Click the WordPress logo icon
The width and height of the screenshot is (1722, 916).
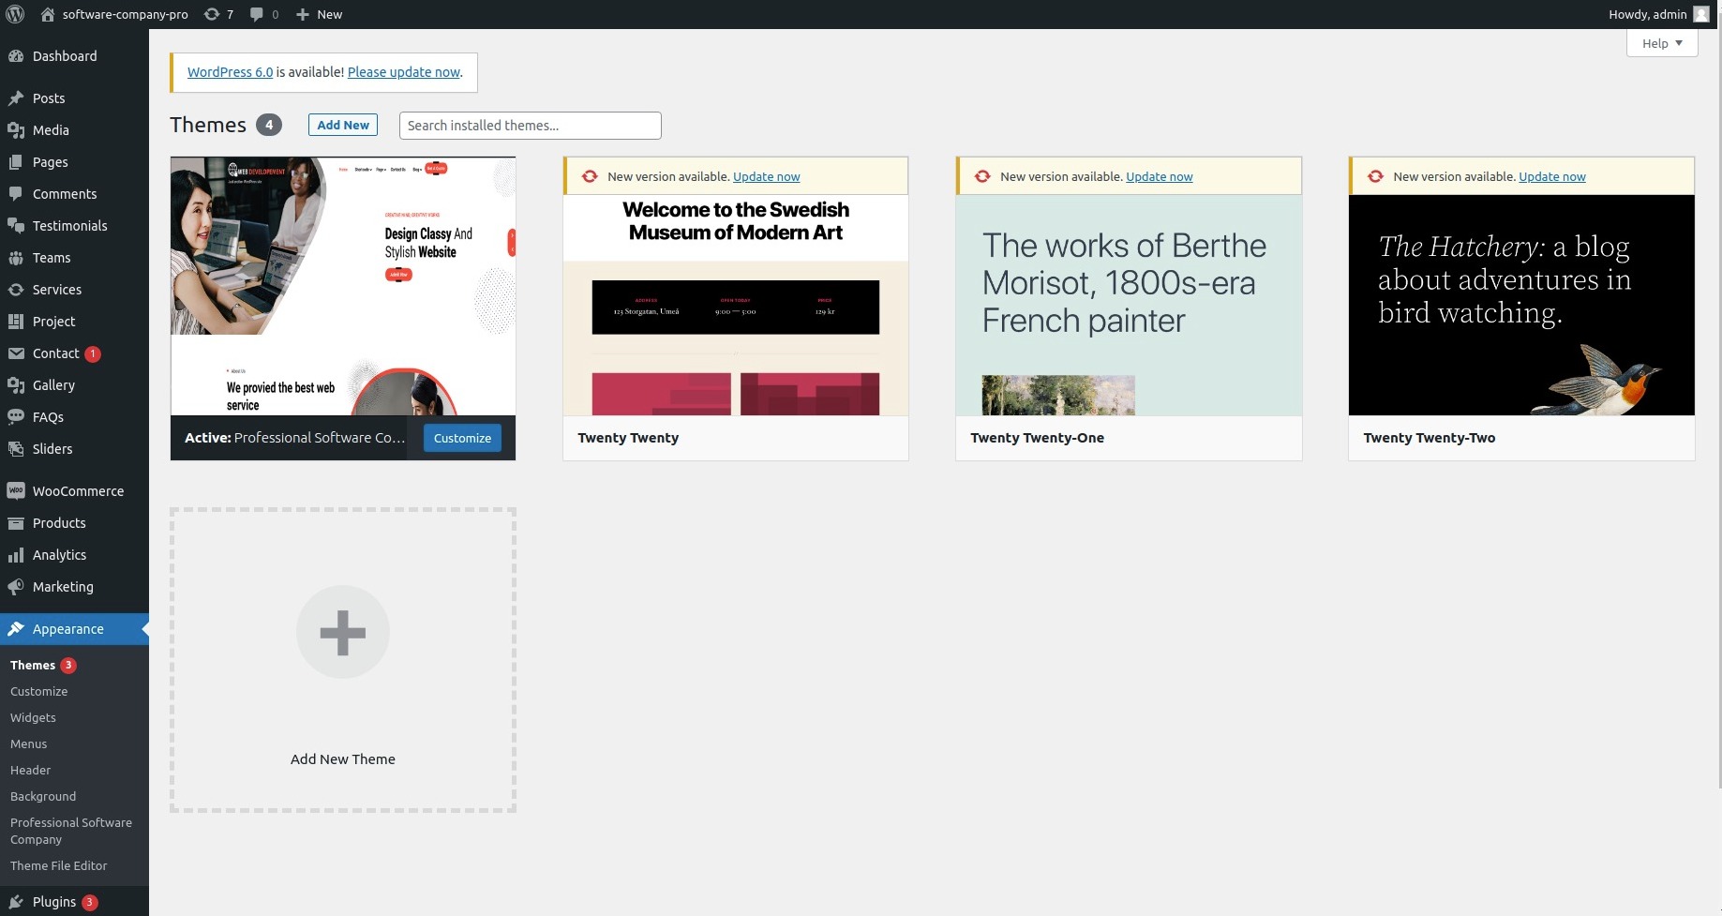pyautogui.click(x=15, y=14)
